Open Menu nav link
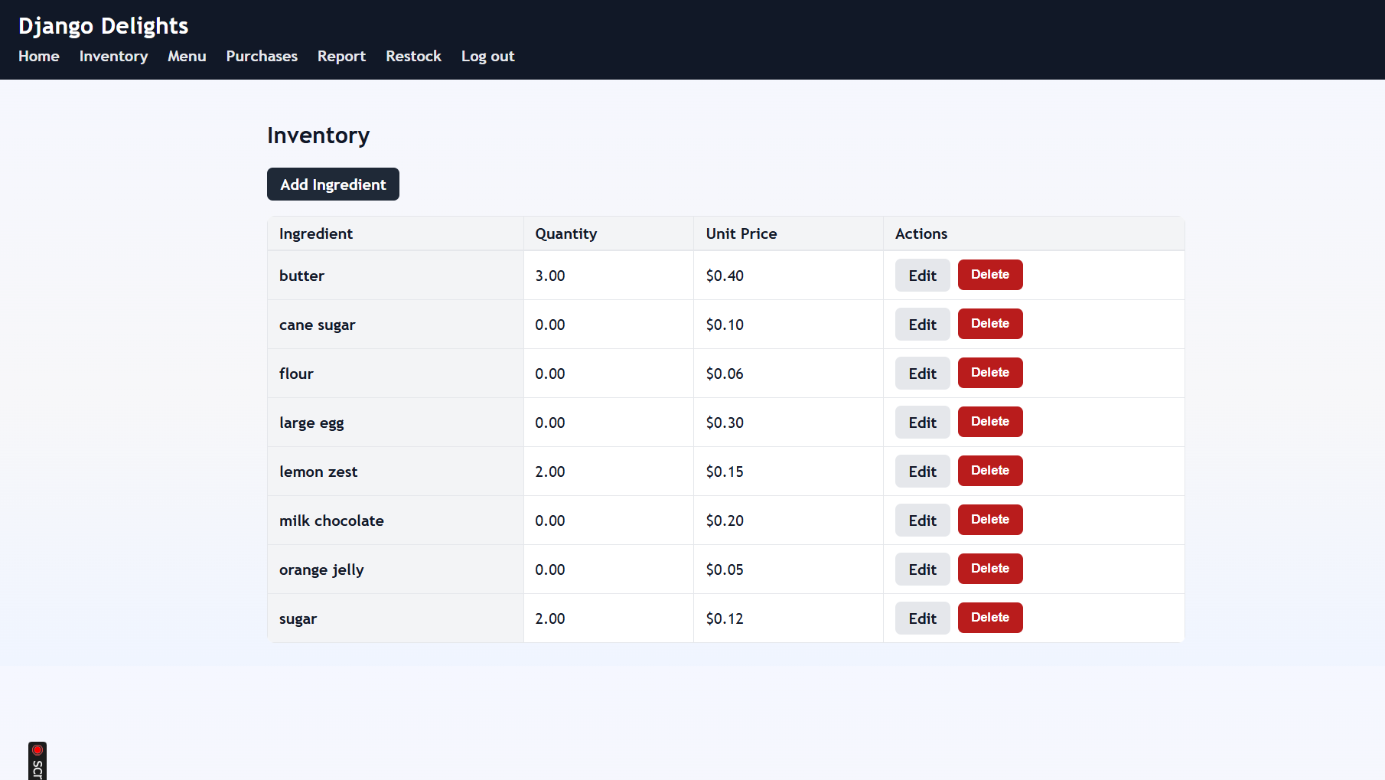The width and height of the screenshot is (1385, 780). (x=187, y=57)
